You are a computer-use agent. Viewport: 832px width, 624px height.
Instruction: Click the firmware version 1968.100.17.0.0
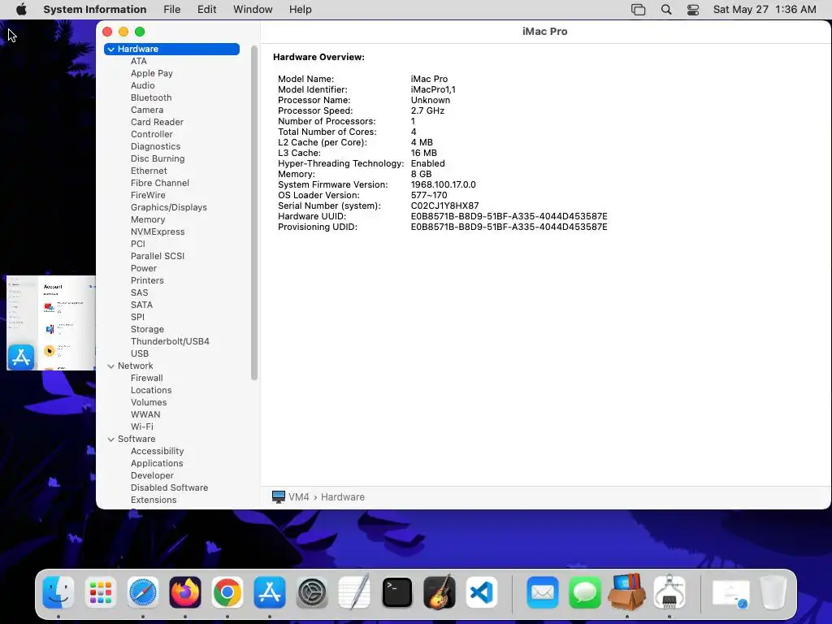coord(443,184)
